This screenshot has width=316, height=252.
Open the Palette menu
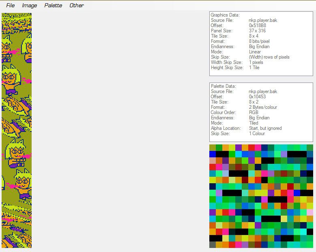click(x=53, y=5)
